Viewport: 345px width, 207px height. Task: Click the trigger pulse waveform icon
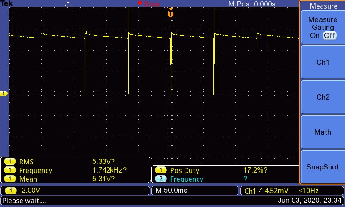pyautogui.click(x=69, y=4)
